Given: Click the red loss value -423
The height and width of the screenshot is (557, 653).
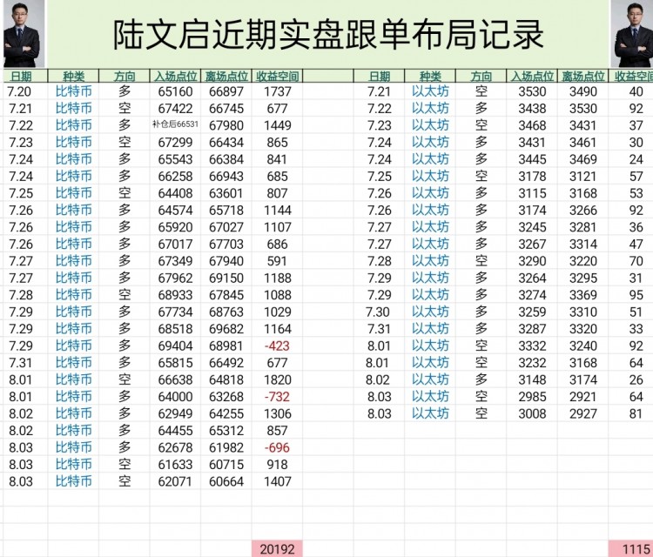Looking at the screenshot, I should point(278,346).
